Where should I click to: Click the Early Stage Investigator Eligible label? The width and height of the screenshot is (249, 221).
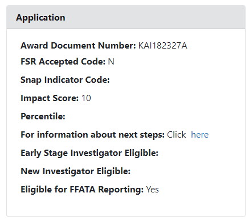click(x=89, y=153)
